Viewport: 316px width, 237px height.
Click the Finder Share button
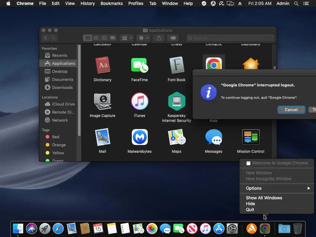159,38
